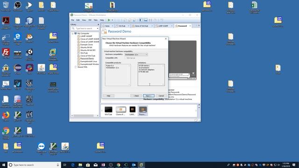The width and height of the screenshot is (299, 168).
Task: Toggle the Thumbnail Bar toolbar icon
Action: point(146,20)
